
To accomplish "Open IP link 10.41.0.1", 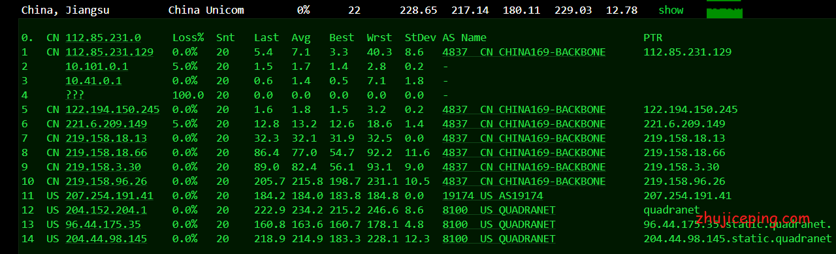I will (x=93, y=81).
